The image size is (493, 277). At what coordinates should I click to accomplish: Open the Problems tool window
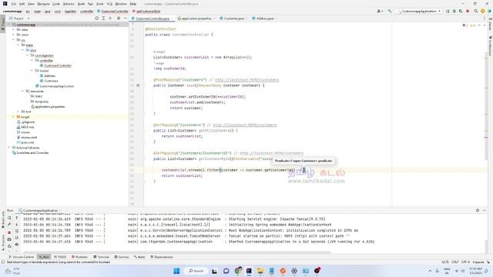coord(79,257)
